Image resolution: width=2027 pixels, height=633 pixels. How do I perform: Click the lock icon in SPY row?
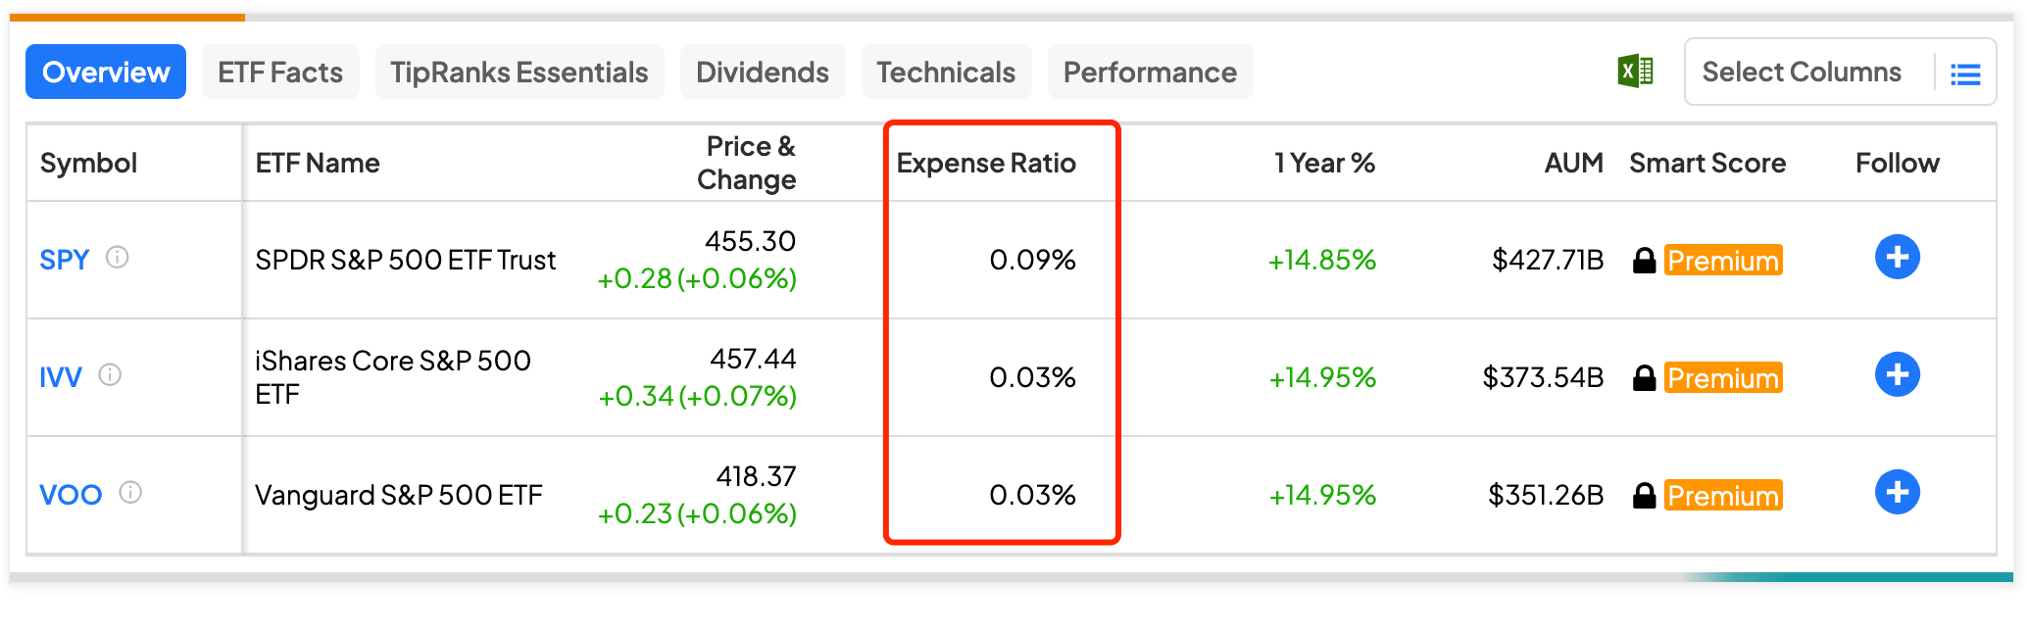pyautogui.click(x=1644, y=260)
